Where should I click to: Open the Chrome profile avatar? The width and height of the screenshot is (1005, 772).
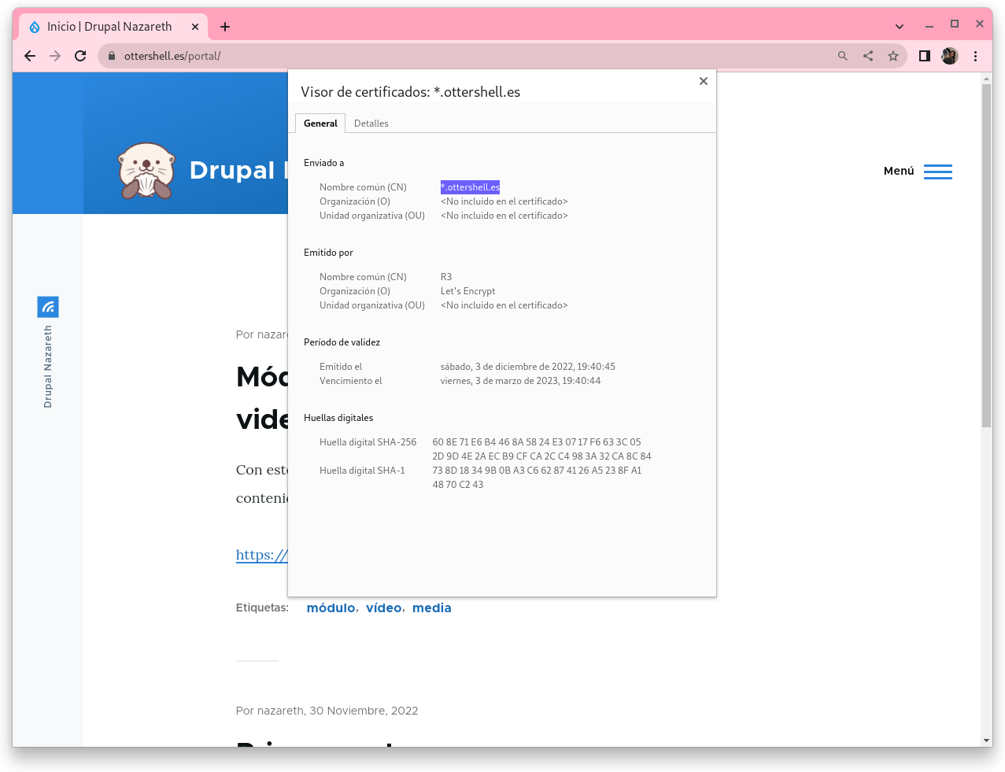950,56
